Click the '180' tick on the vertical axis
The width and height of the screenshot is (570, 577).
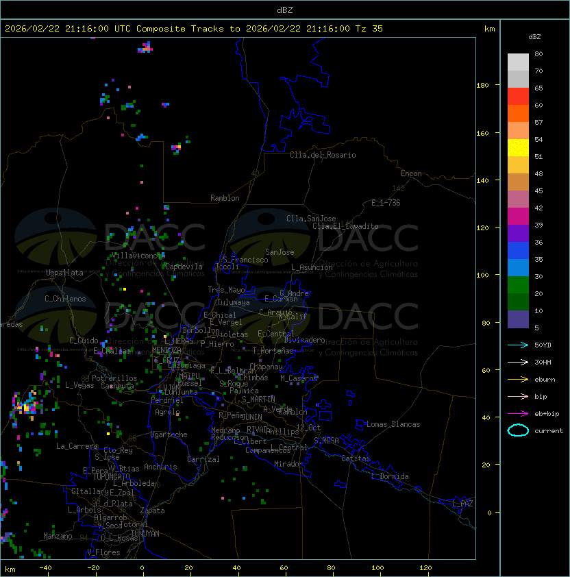click(x=482, y=86)
